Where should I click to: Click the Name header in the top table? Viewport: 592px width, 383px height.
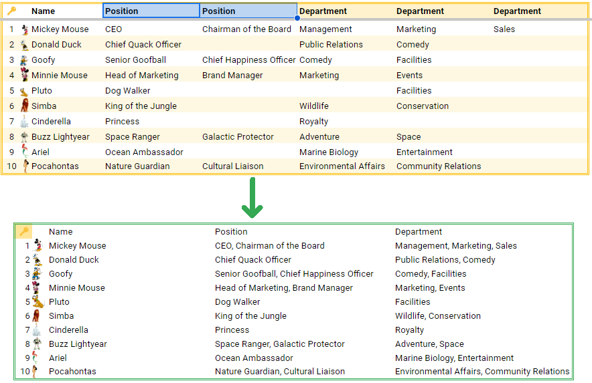point(43,11)
